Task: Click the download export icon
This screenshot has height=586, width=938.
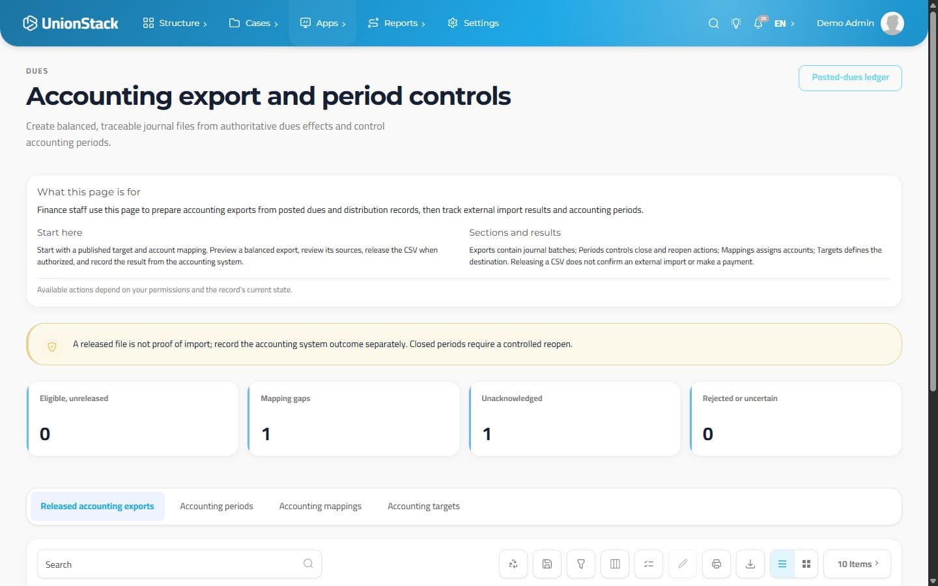Action: [750, 564]
